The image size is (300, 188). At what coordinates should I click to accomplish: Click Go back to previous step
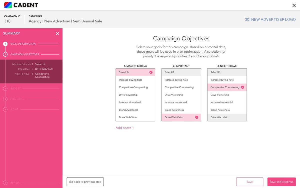[x=85, y=181]
